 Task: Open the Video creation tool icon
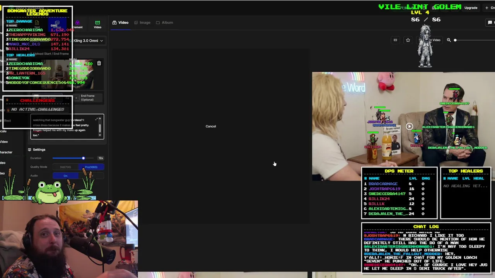pyautogui.click(x=97, y=24)
